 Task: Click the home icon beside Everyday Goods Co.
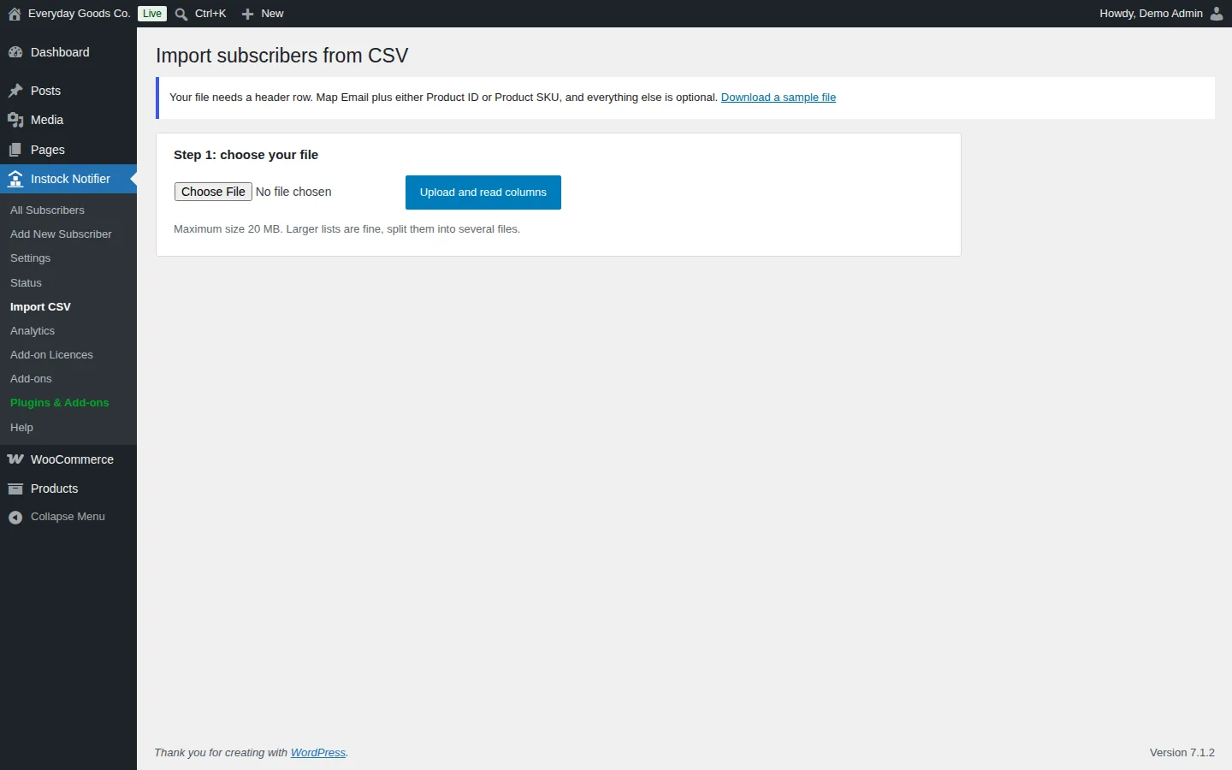coord(15,14)
